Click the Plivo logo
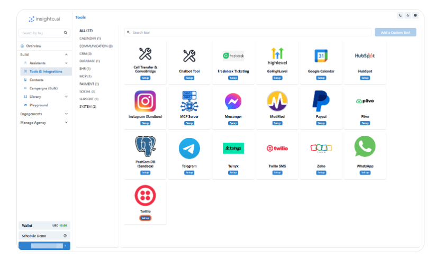Viewport: 434px width, 259px height. click(x=365, y=101)
